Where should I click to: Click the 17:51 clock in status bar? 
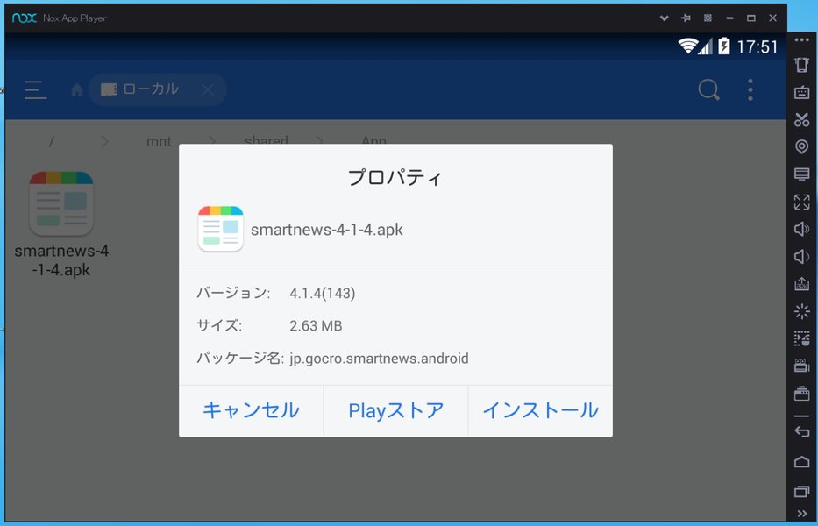[x=757, y=47]
